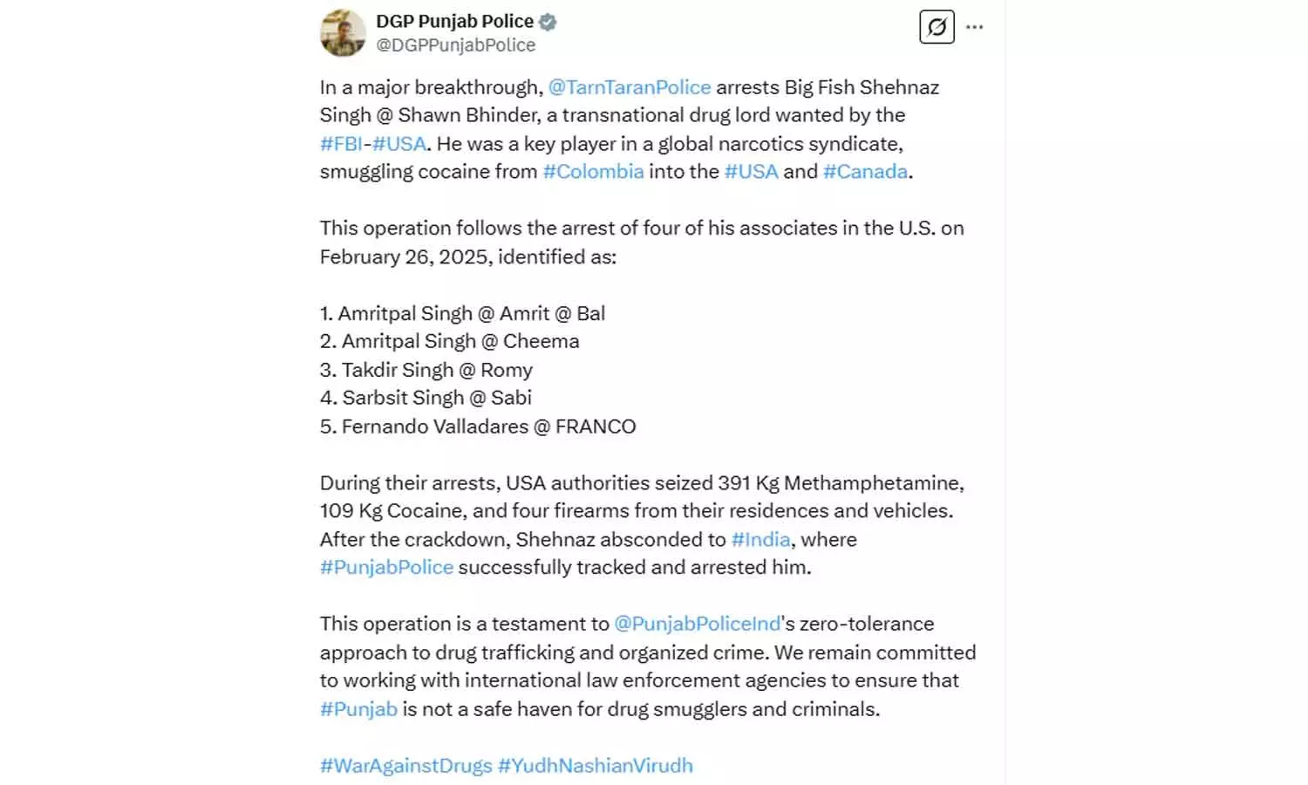
Task: Open the #Punjab hashtag in the last paragraph
Action: 358,709
